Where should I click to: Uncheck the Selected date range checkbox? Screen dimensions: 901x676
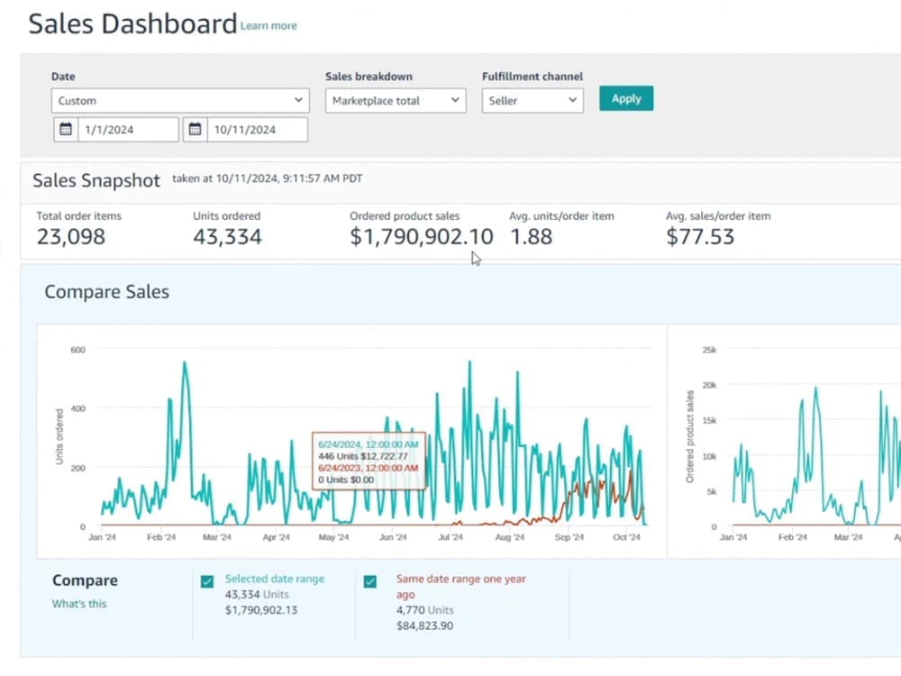coord(207,582)
